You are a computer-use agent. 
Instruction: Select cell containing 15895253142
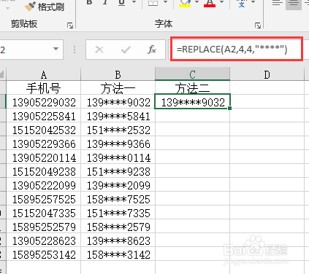[x=44, y=254]
